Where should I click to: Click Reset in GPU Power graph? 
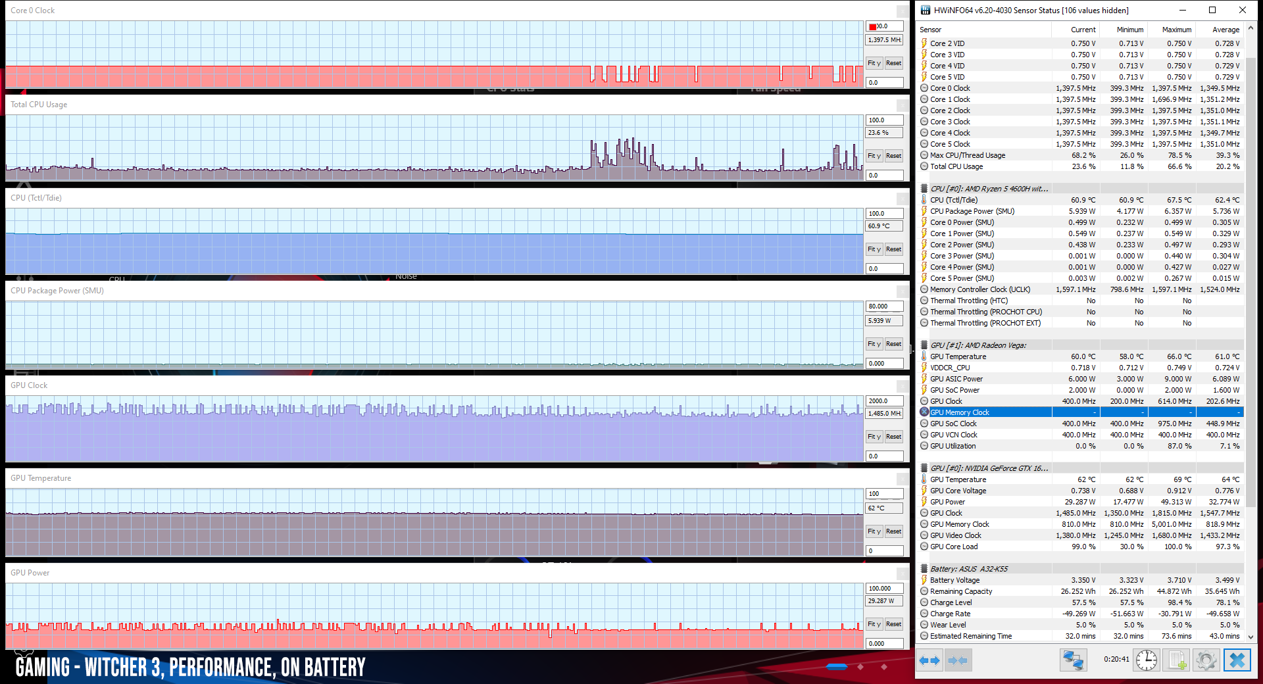(x=893, y=624)
